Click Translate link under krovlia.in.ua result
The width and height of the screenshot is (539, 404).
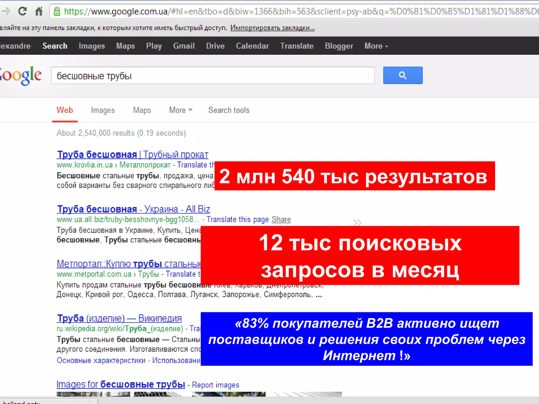coord(196,165)
